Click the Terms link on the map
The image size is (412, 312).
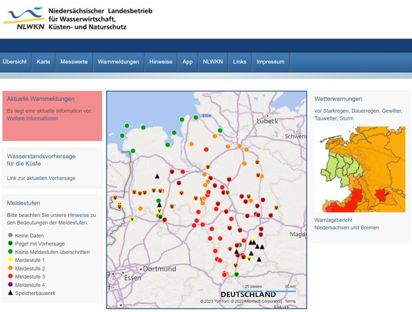pyautogui.click(x=290, y=302)
